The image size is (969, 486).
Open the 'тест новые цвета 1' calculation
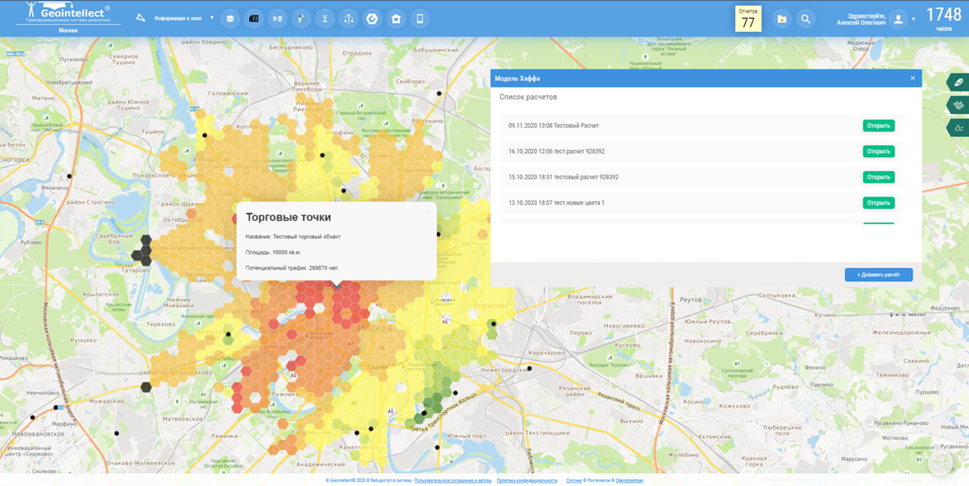pos(878,203)
